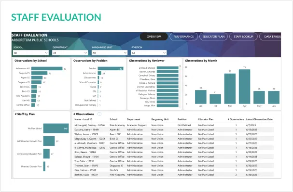The height and width of the screenshot is (192, 293).
Task: Click the 4/7/2023 observation date cell
Action: click(251, 125)
